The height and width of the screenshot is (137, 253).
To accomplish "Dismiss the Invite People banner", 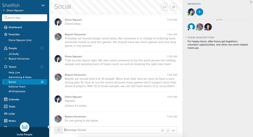I will pos(49,127).
